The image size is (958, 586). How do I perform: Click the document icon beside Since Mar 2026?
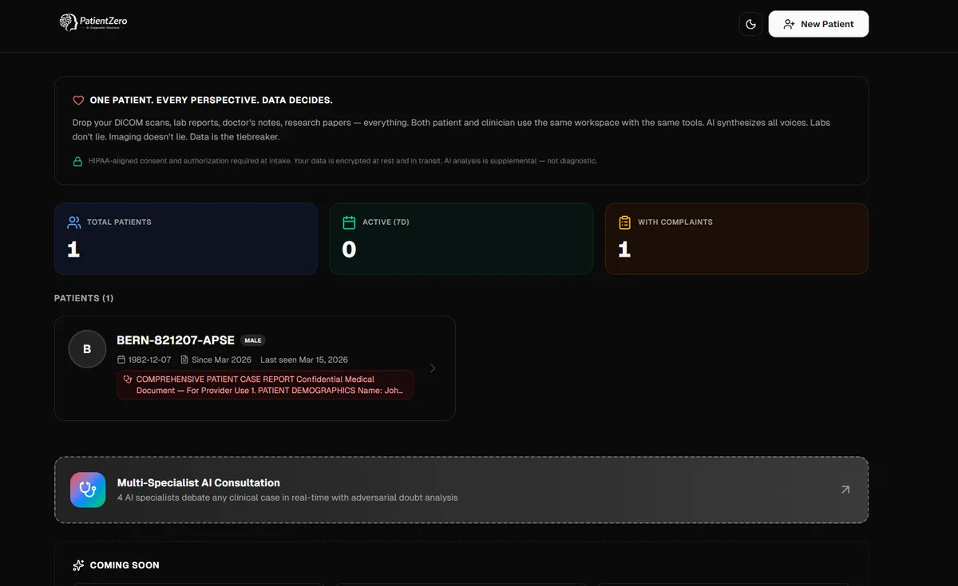[x=184, y=360]
